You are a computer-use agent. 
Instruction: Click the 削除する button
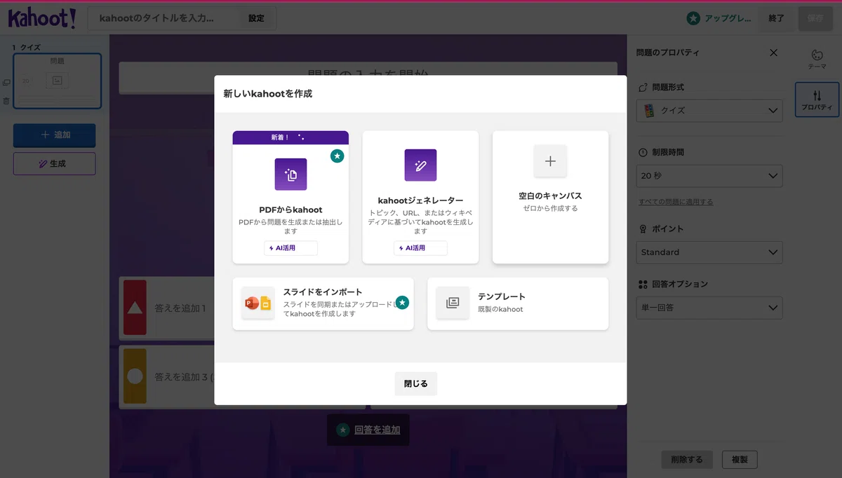(687, 460)
